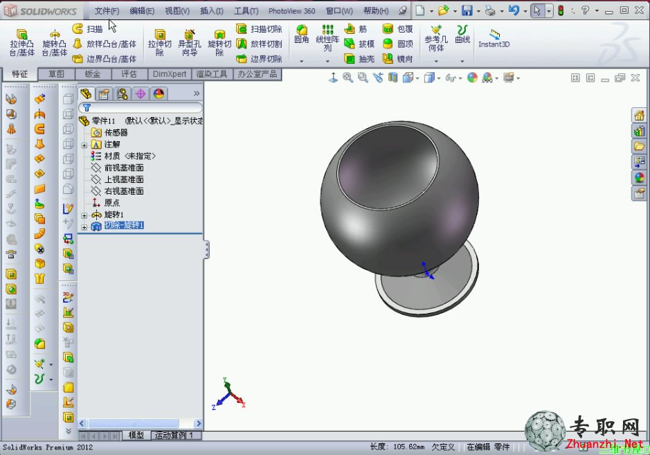Select the 镜向 mirror tool

pyautogui.click(x=397, y=58)
